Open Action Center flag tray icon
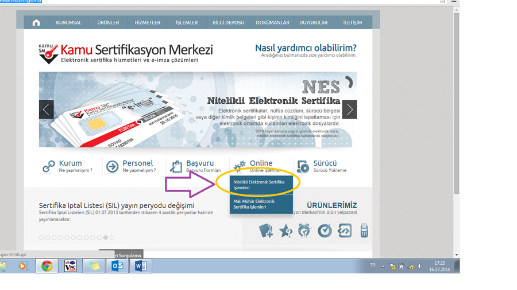Image resolution: width=517 pixels, height=290 pixels. click(x=392, y=267)
